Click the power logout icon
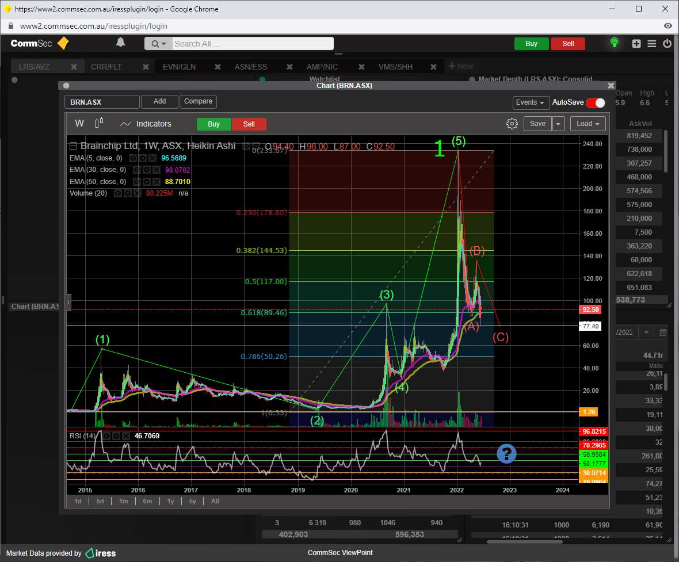Image resolution: width=679 pixels, height=562 pixels. pyautogui.click(x=667, y=43)
